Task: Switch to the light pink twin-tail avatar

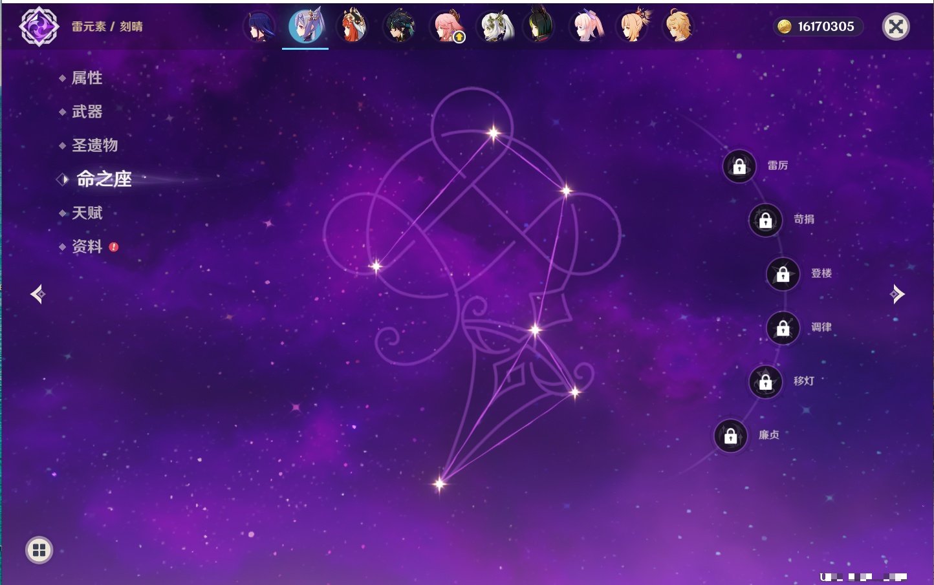Action: tap(587, 27)
